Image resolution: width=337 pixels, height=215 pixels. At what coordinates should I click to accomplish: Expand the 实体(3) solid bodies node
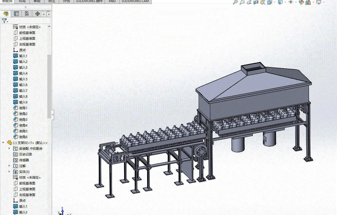click(x=9, y=172)
